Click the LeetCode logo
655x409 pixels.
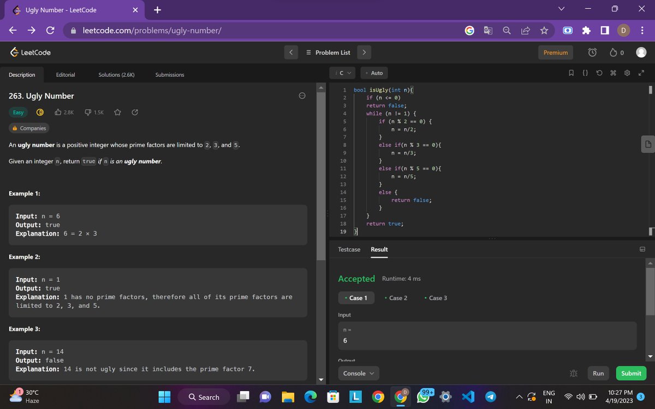pyautogui.click(x=31, y=52)
